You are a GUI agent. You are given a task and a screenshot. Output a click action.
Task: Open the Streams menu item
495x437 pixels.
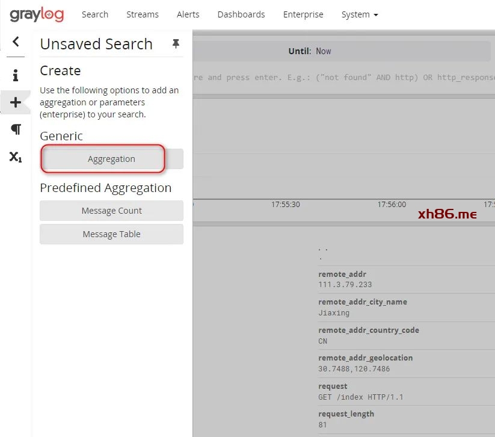click(143, 14)
